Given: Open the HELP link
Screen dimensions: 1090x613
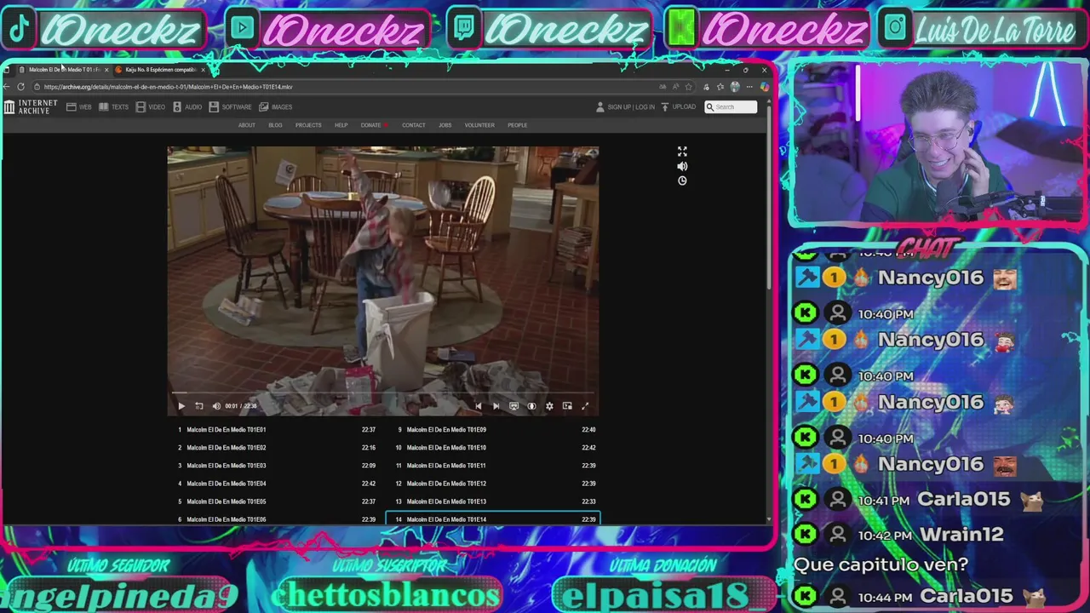Looking at the screenshot, I should tap(341, 125).
